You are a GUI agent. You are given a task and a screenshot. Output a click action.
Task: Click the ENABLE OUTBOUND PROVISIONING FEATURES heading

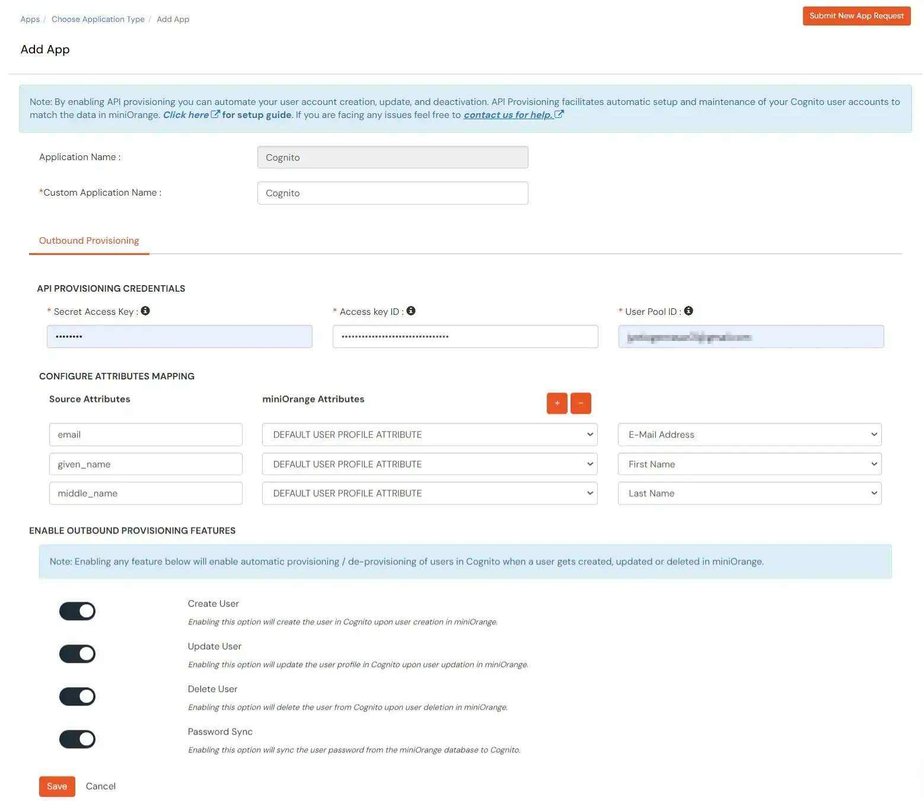(x=132, y=531)
